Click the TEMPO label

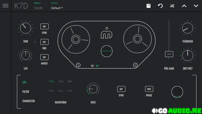point(37,3)
